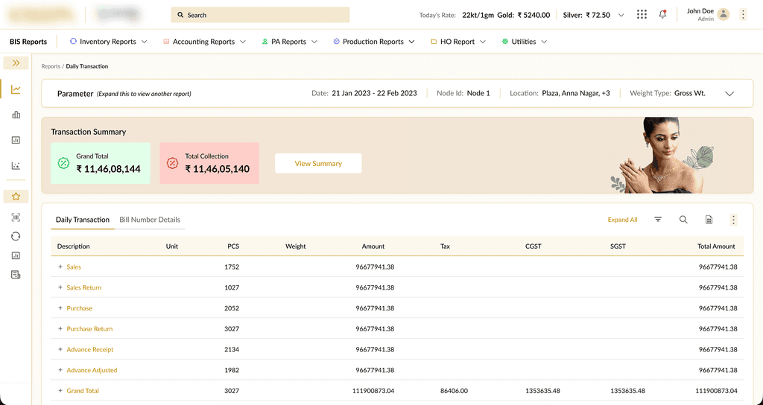763x405 pixels.
Task: Click the search magnifier in search bar
Action: (x=180, y=15)
